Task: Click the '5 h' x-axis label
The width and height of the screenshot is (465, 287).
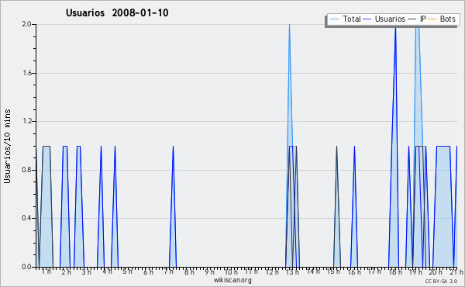Action: (x=128, y=271)
